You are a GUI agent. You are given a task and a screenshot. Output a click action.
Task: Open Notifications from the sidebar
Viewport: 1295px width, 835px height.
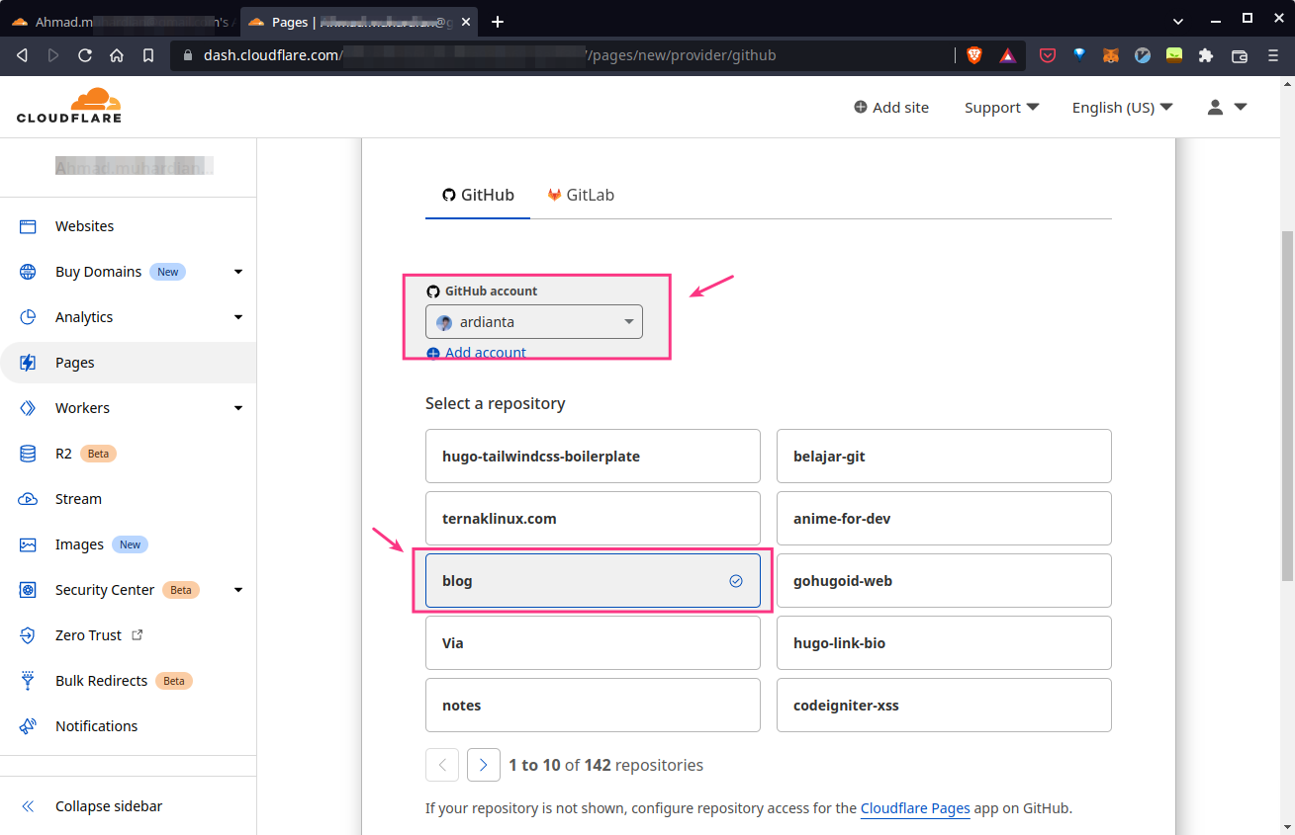[x=96, y=725]
